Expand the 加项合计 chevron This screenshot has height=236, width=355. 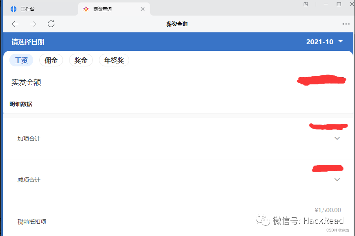coord(337,138)
